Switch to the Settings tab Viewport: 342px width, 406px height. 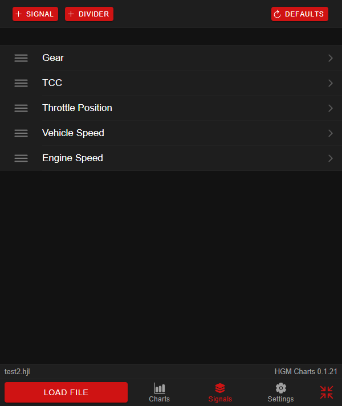tap(280, 393)
